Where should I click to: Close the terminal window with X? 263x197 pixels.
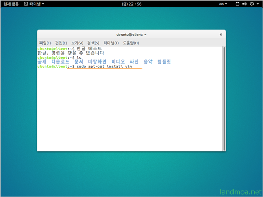[221, 35]
